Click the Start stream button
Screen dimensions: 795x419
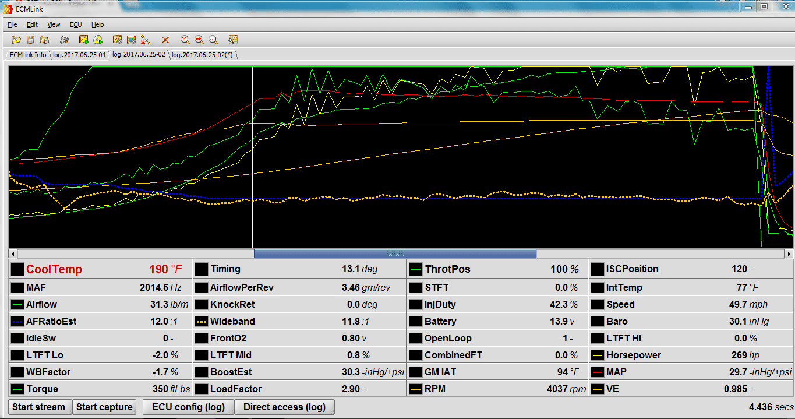39,407
